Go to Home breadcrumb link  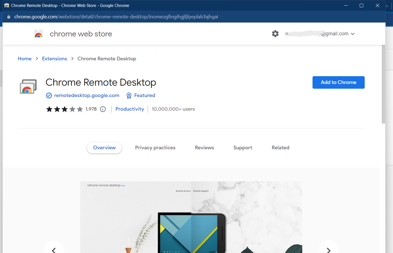pyautogui.click(x=25, y=59)
